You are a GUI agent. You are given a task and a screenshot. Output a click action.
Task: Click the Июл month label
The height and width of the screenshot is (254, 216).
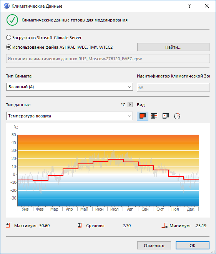[115, 209]
